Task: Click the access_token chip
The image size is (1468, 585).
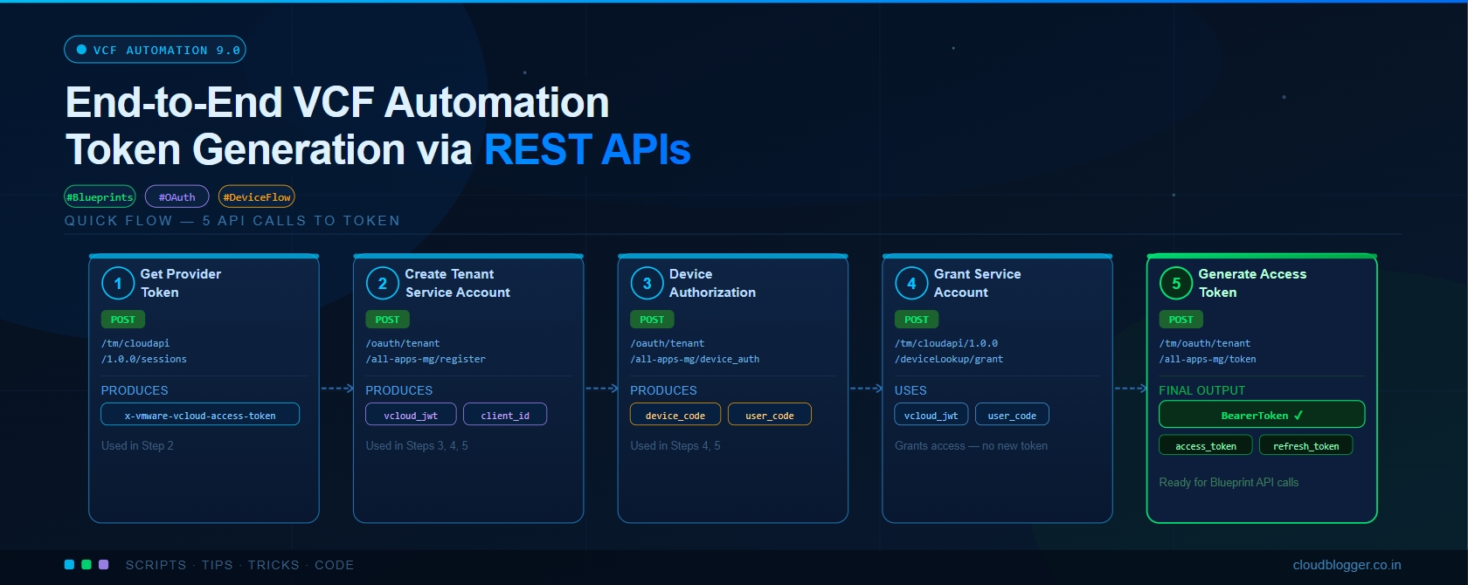Action: 1206,445
